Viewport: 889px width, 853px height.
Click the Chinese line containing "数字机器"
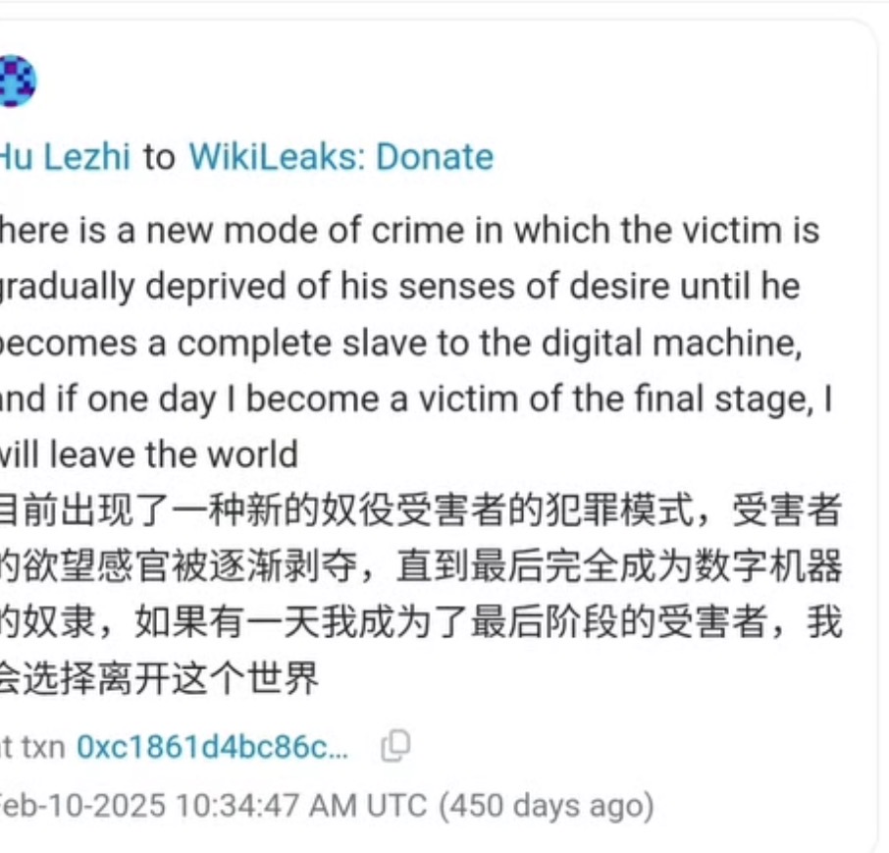(421, 566)
